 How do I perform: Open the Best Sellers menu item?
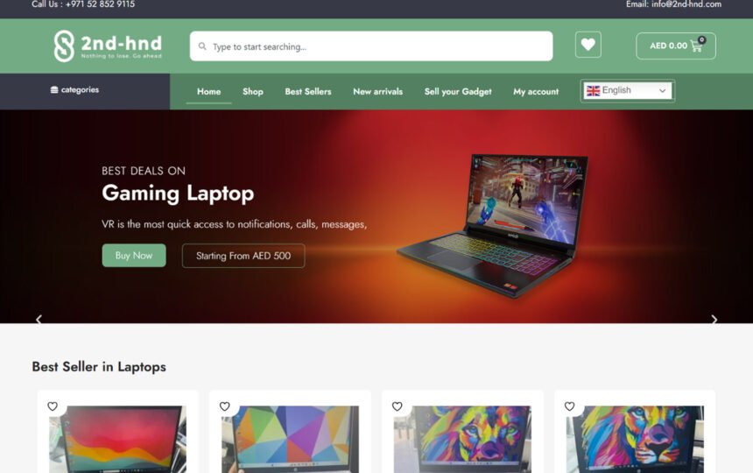[x=308, y=92]
